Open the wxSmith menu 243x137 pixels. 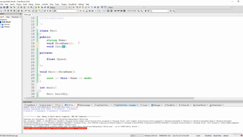pyautogui.click(x=45, y=4)
